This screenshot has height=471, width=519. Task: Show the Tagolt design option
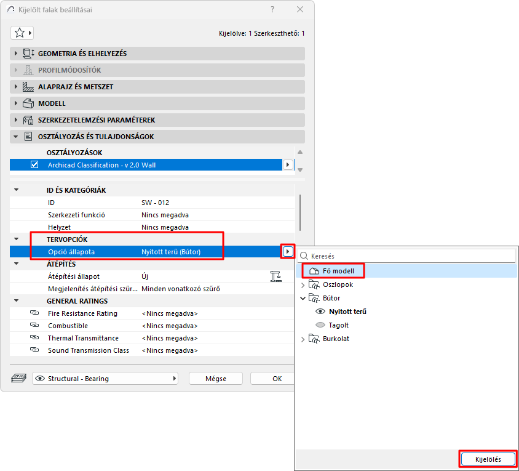320,325
